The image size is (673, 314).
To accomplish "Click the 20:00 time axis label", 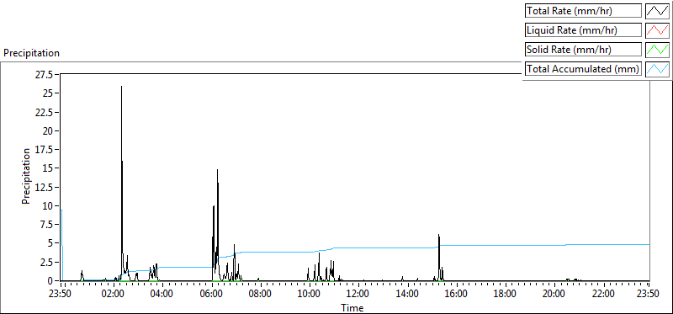I will point(554,295).
